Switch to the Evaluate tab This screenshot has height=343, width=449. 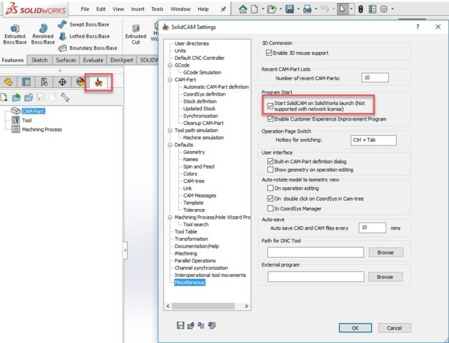(x=93, y=60)
